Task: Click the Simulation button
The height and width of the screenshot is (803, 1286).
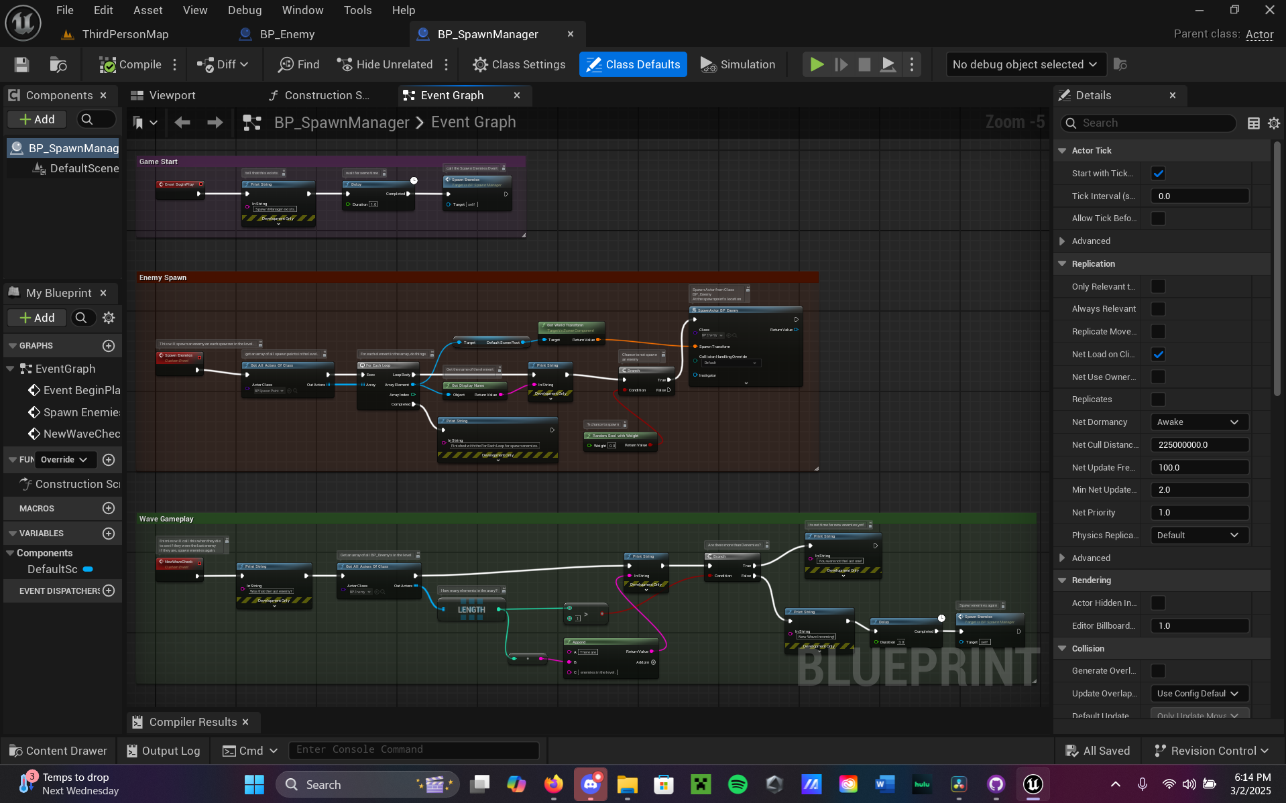Action: (738, 64)
